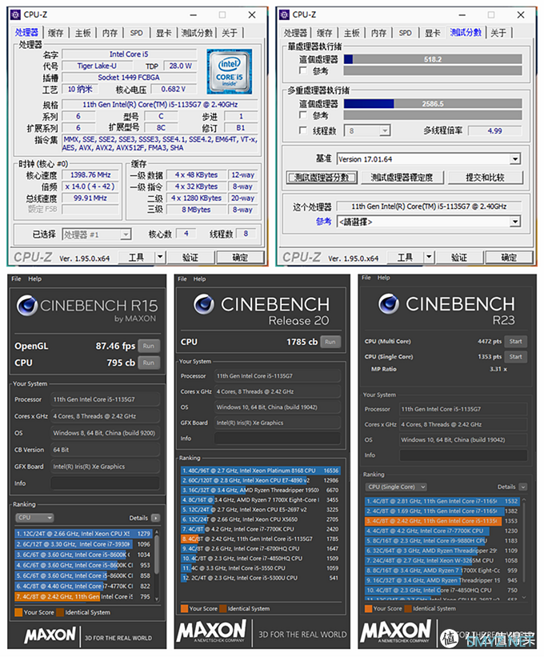Open File menu in Cinebench R23

366,278
